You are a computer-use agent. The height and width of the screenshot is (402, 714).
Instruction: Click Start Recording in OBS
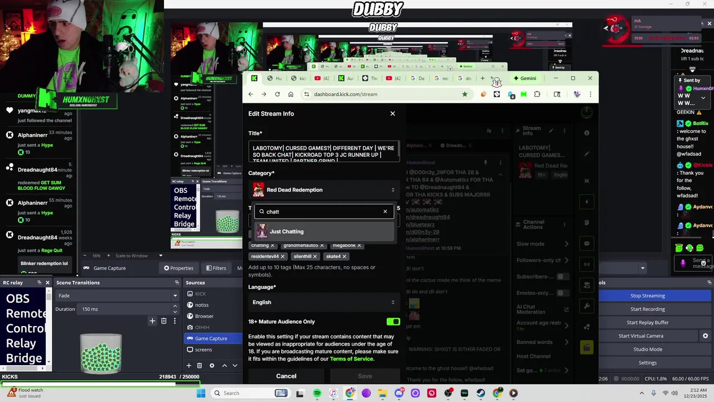[648, 309]
